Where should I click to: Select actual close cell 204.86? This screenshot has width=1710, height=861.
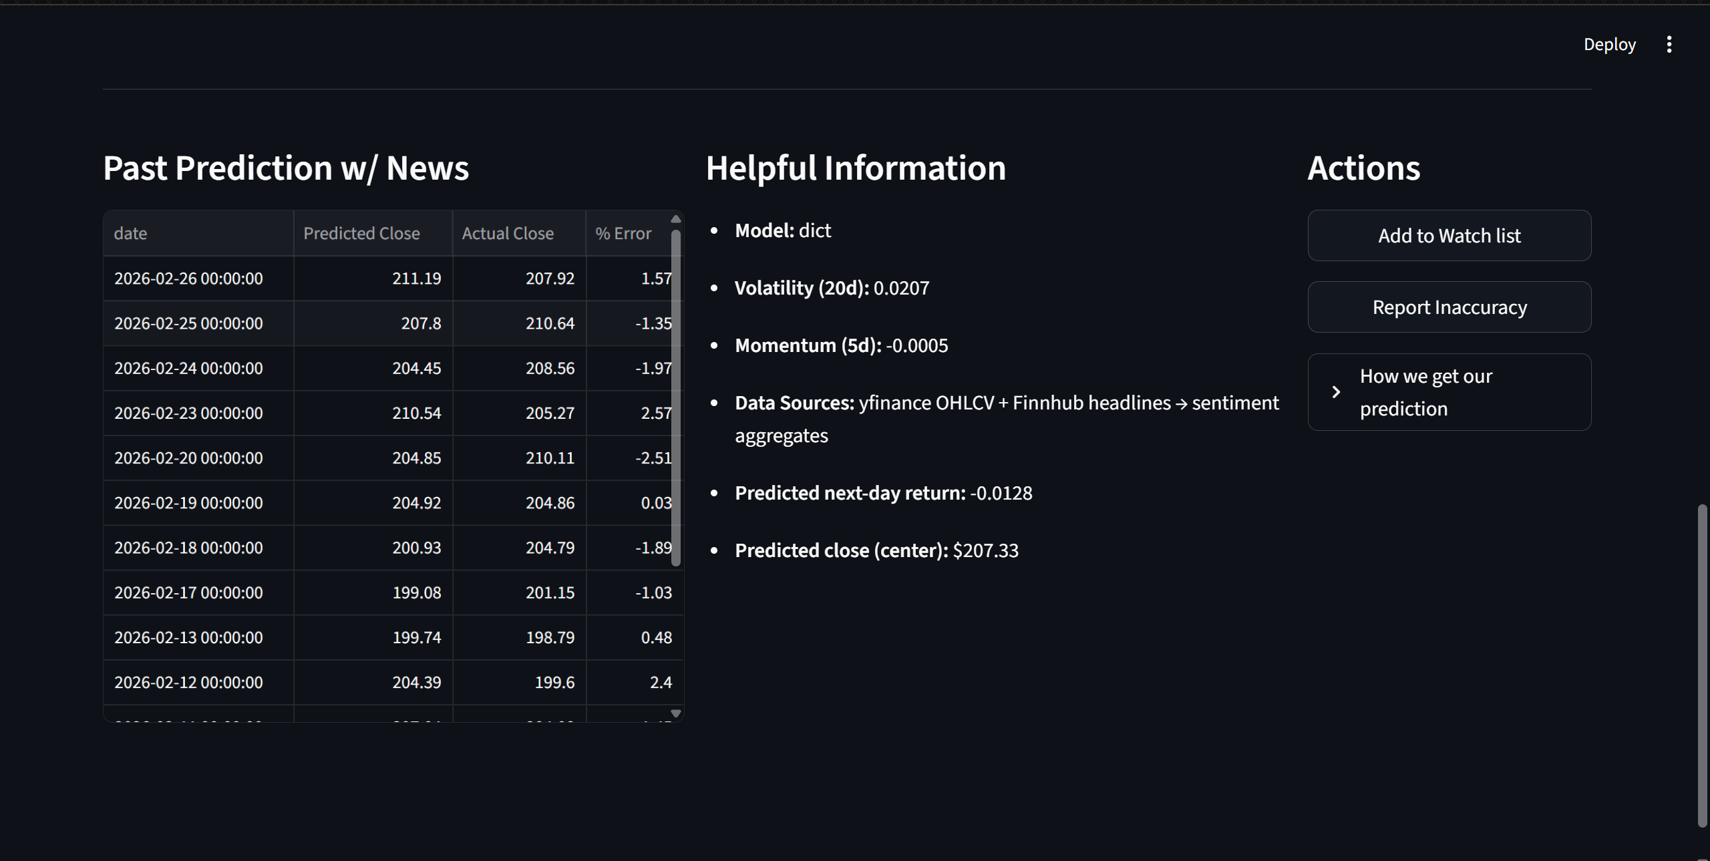(x=518, y=503)
